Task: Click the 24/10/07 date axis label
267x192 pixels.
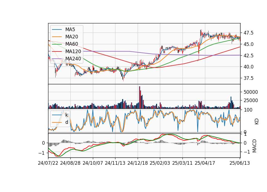Action: tap(93, 163)
